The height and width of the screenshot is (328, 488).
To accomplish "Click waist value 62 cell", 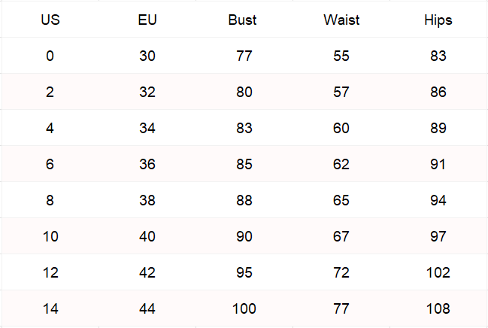I will coord(341,164).
